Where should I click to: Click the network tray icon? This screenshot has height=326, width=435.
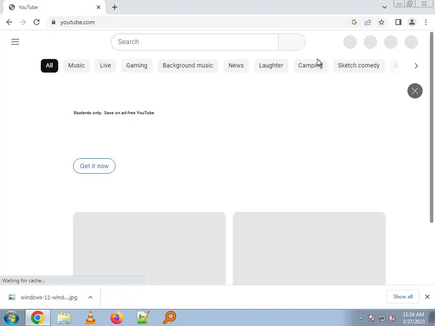coord(382,318)
